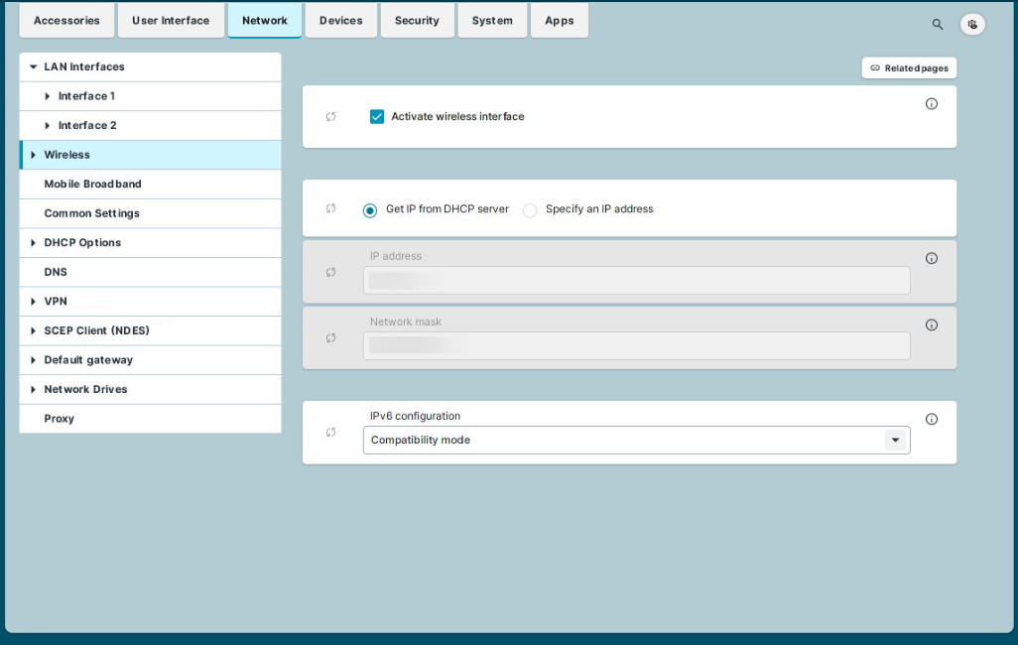Click info icon for Activate wireless interface
Viewport: 1018px width, 645px height.
coord(931,104)
